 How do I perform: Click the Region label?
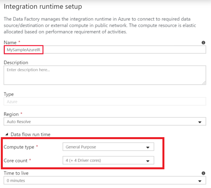point(11,114)
